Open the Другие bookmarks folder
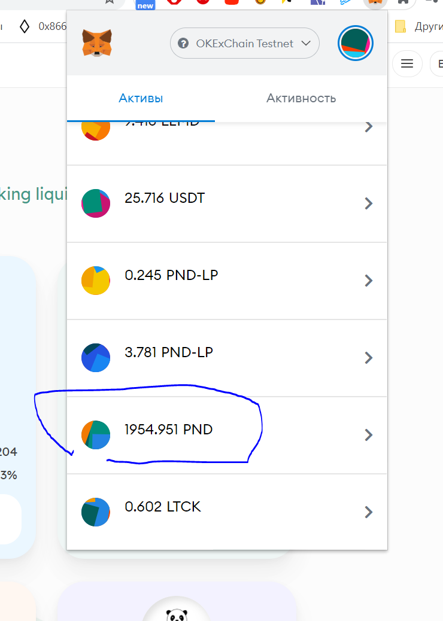The height and width of the screenshot is (621, 443). pyautogui.click(x=418, y=26)
